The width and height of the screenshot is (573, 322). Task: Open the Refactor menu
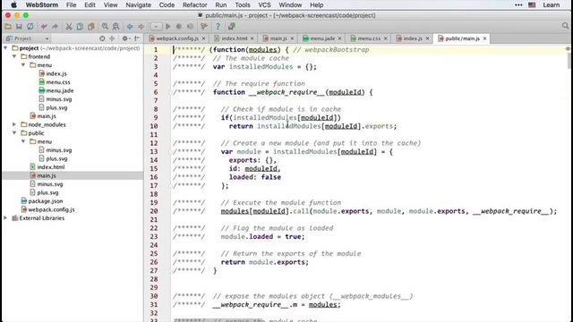(195, 5)
